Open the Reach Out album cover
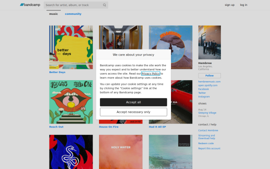This screenshot has width=270, height=169. coord(71,102)
